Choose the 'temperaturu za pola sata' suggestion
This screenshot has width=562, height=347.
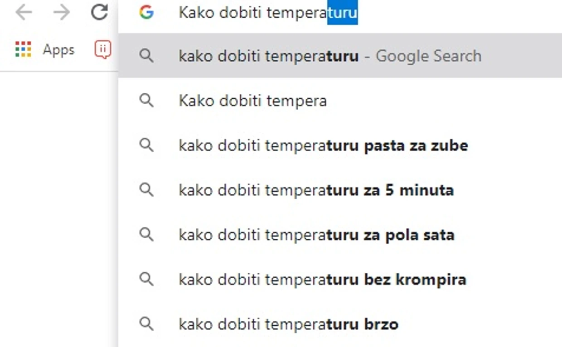tap(316, 235)
